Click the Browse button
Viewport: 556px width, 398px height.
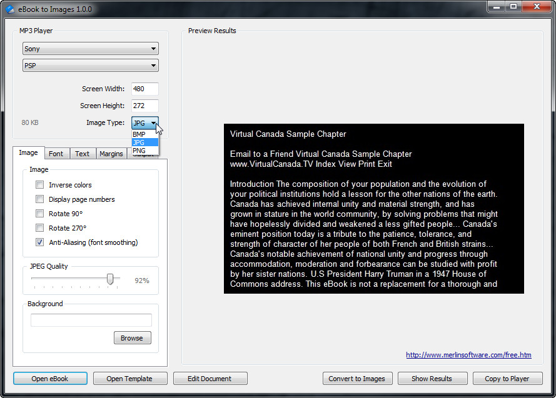tap(132, 338)
